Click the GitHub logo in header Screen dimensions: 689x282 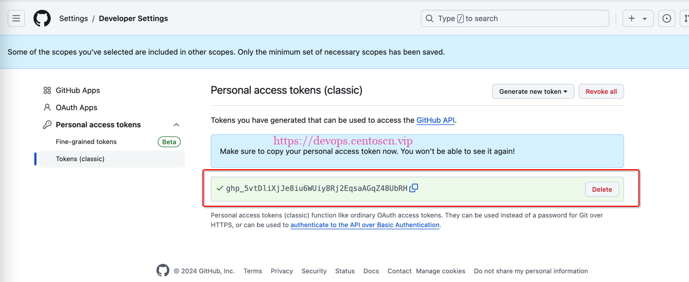[x=42, y=18]
